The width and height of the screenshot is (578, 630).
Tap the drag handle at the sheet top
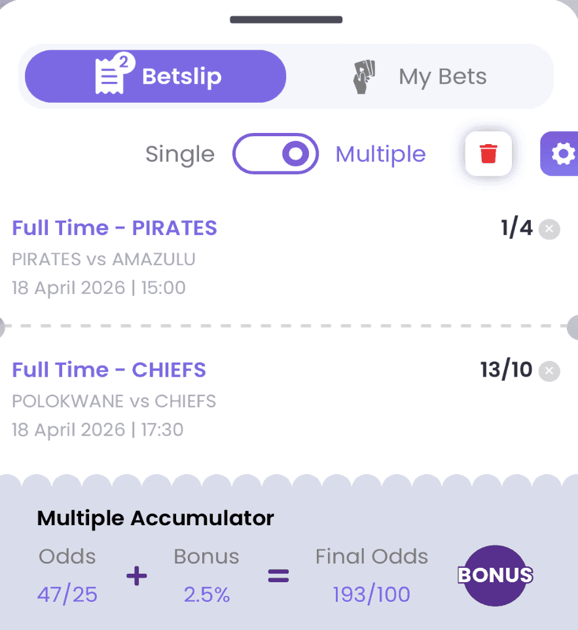pos(286,20)
